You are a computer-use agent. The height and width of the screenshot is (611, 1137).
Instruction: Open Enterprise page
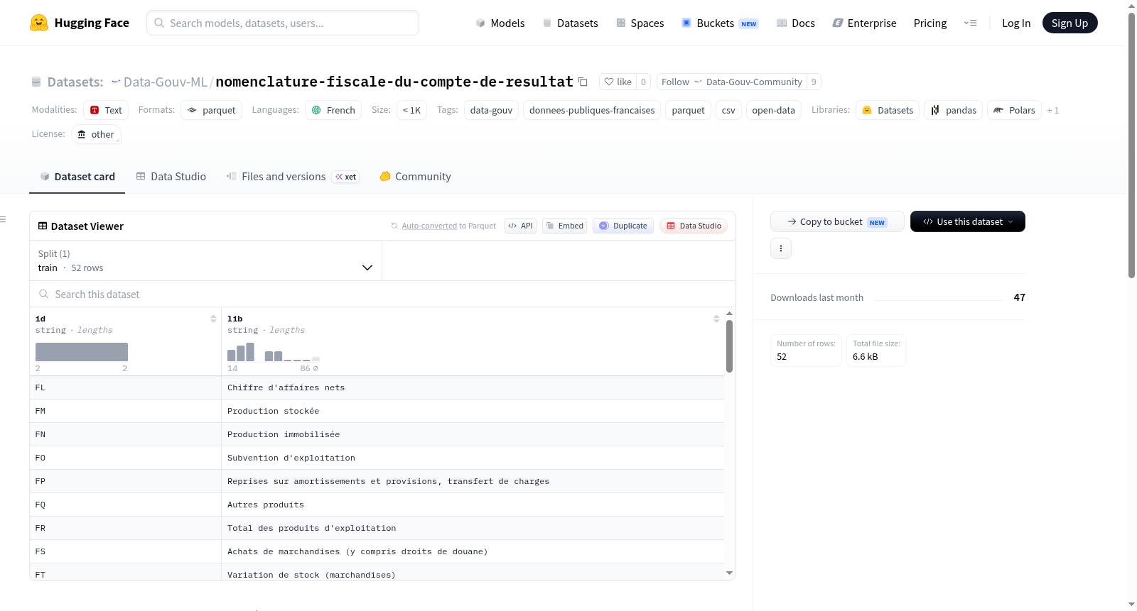864,23
